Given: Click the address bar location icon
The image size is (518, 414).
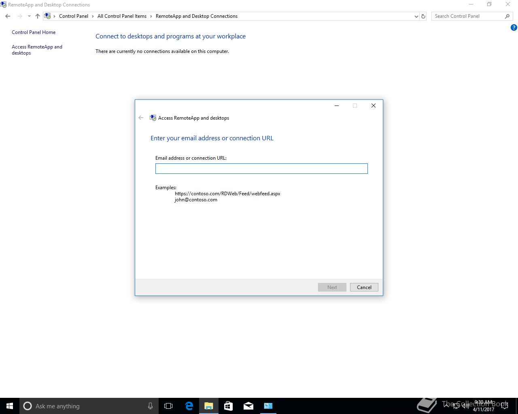Looking at the screenshot, I should pyautogui.click(x=48, y=16).
